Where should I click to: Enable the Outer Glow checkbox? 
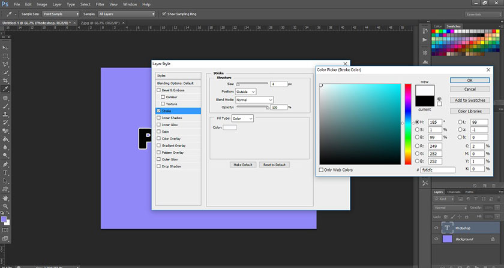coord(158,159)
